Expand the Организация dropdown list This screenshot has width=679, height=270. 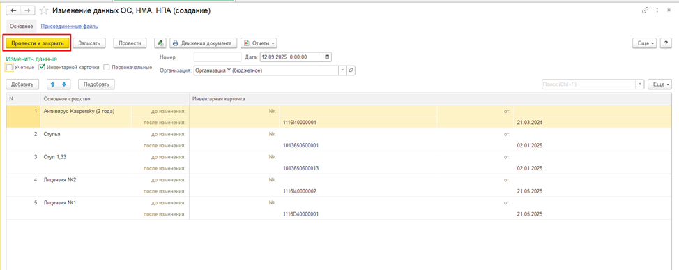pos(343,70)
